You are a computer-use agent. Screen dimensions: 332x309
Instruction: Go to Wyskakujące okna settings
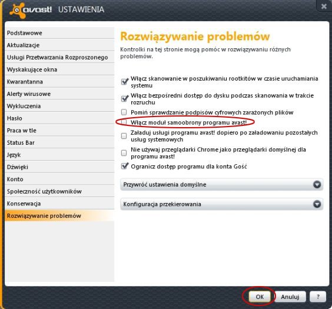[59, 69]
